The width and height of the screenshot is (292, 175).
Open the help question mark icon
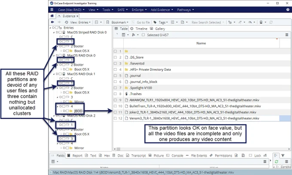coord(288,10)
